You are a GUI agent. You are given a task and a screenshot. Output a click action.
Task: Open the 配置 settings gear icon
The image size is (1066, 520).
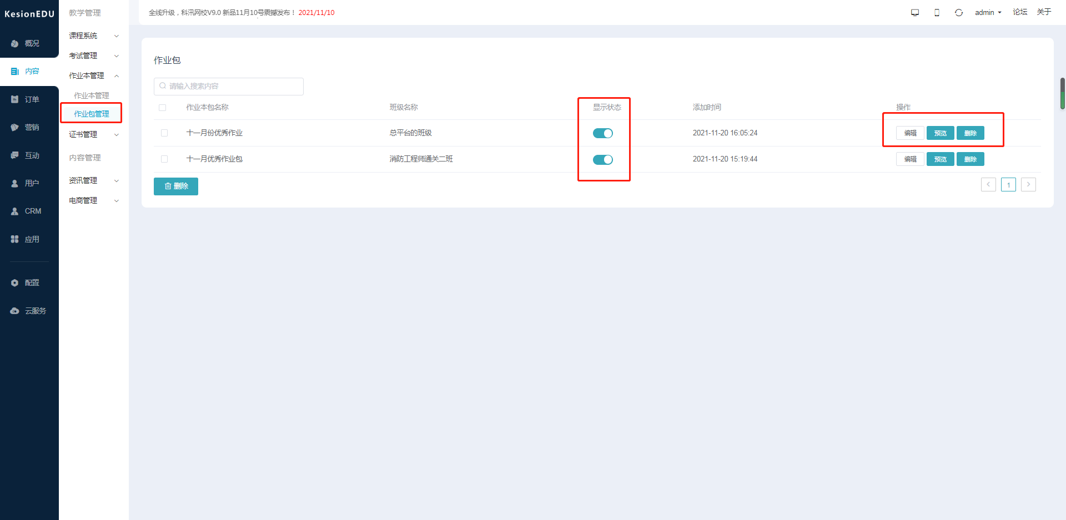click(15, 282)
